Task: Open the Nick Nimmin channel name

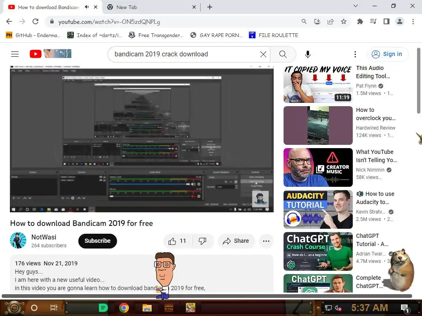Action: point(370,170)
